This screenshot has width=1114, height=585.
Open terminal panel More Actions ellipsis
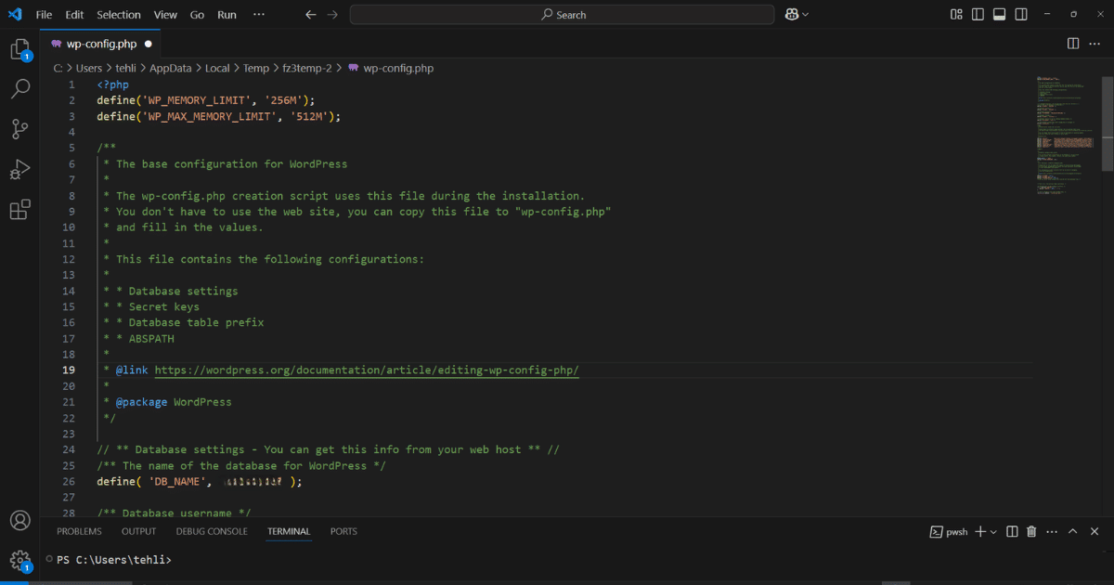(x=1052, y=532)
